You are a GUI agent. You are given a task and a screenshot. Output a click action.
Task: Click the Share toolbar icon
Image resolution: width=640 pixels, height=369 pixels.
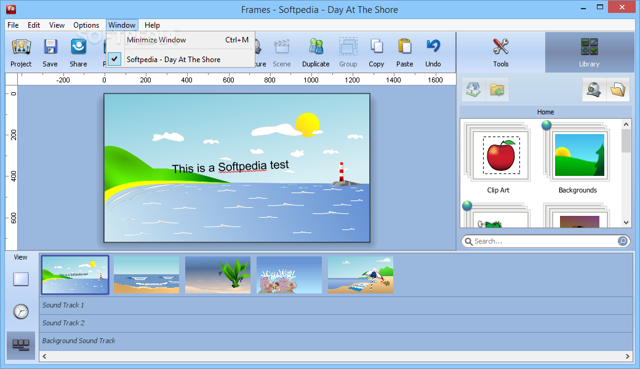(78, 47)
